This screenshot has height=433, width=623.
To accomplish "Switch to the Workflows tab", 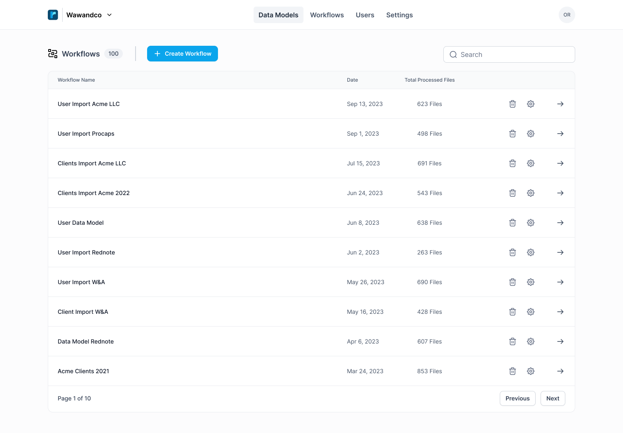I will pos(327,15).
